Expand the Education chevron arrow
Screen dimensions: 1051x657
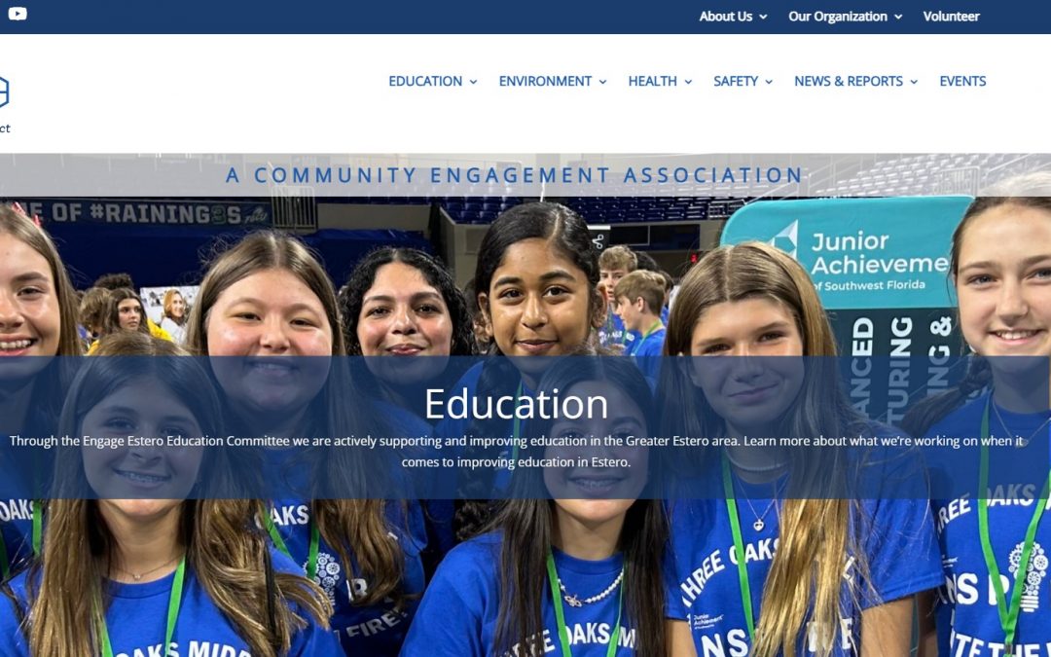pyautogui.click(x=473, y=82)
